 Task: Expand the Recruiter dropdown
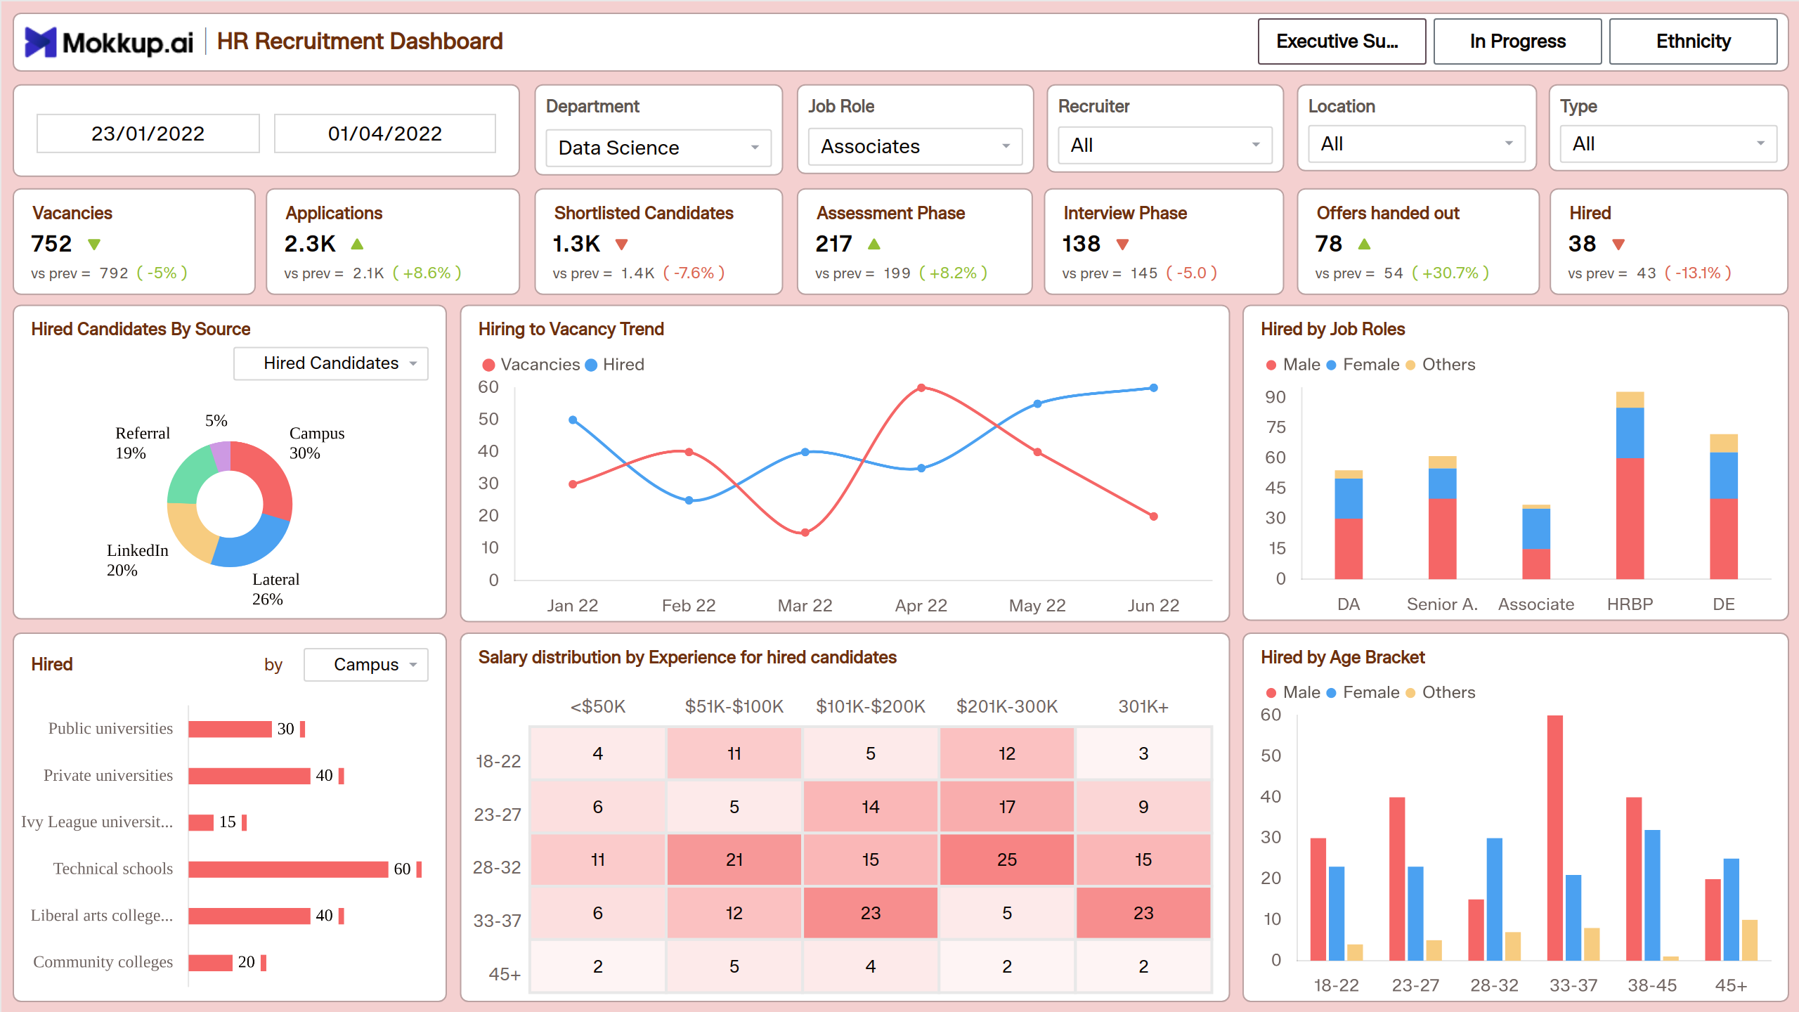coord(1165,145)
